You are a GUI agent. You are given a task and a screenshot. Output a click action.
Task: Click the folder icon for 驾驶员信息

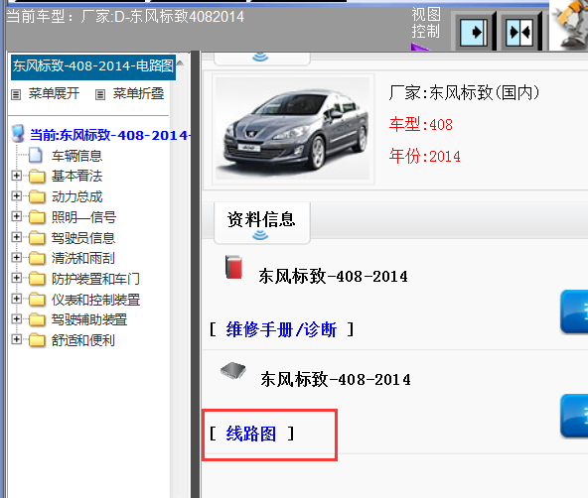(x=37, y=238)
